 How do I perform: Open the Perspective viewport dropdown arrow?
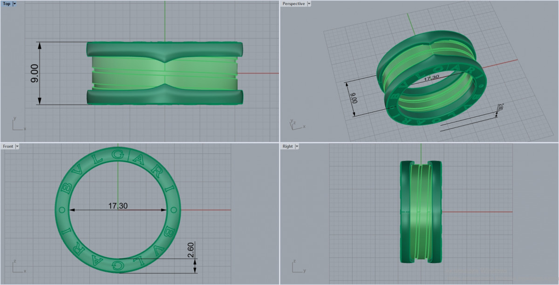[309, 4]
